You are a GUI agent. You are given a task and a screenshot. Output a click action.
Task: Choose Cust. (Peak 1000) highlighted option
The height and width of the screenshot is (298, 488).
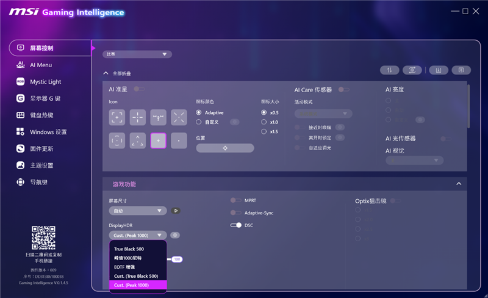click(x=138, y=285)
